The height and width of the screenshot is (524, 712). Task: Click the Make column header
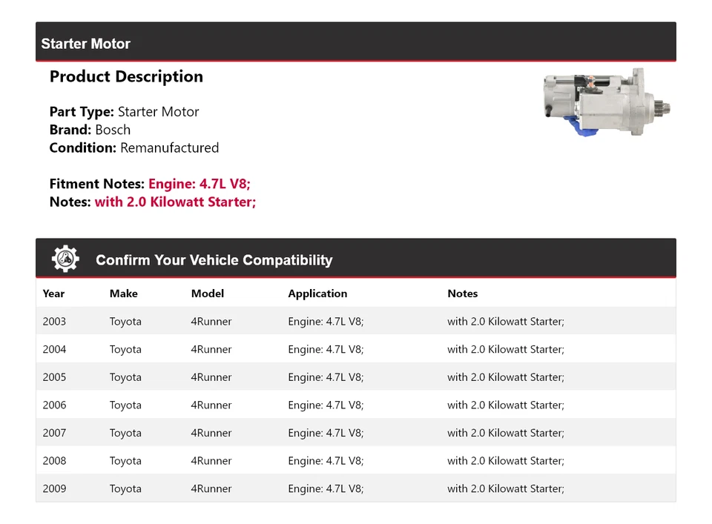pos(123,293)
